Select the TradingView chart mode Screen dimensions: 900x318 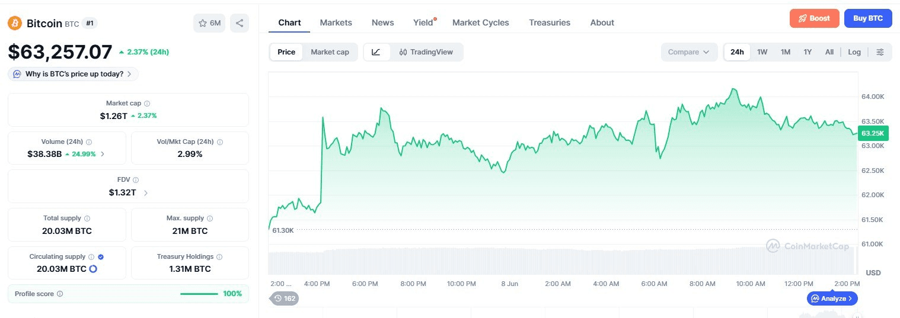coord(426,52)
